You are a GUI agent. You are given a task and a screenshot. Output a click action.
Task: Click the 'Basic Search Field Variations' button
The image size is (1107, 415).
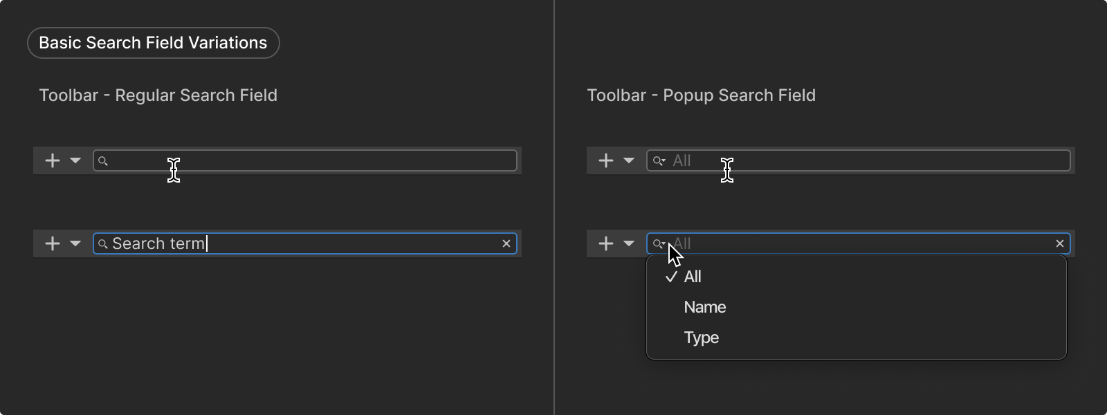tap(153, 43)
